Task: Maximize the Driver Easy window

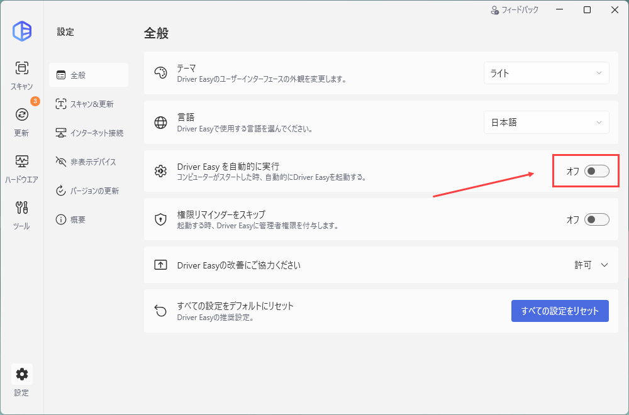Action: (x=587, y=10)
